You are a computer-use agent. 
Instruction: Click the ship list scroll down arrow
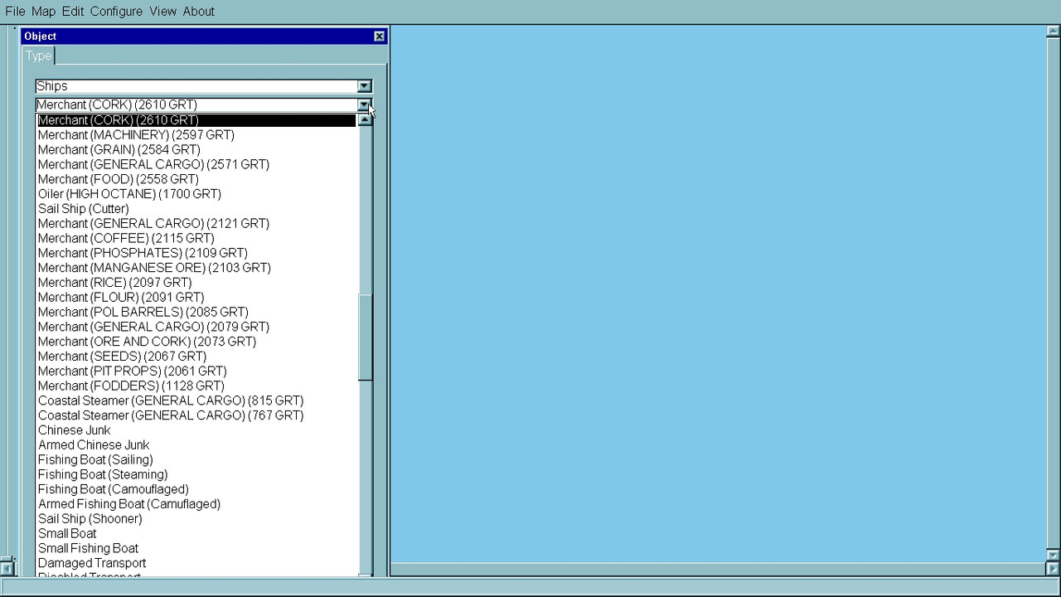pos(365,574)
